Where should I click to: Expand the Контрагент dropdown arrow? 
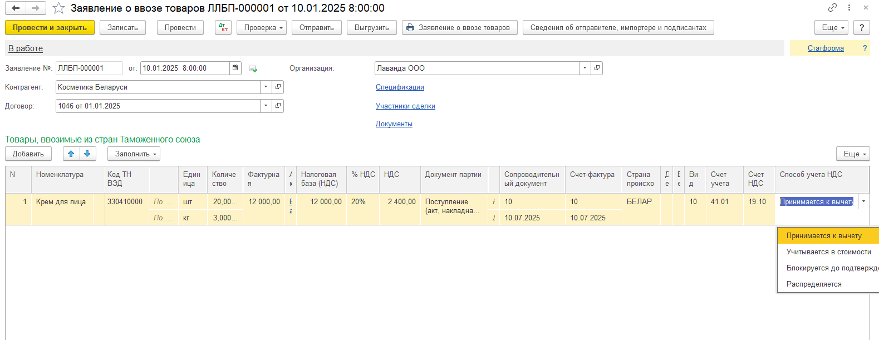click(266, 87)
